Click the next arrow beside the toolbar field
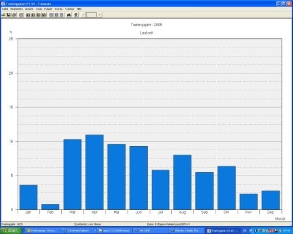The image size is (293, 234). point(100,15)
